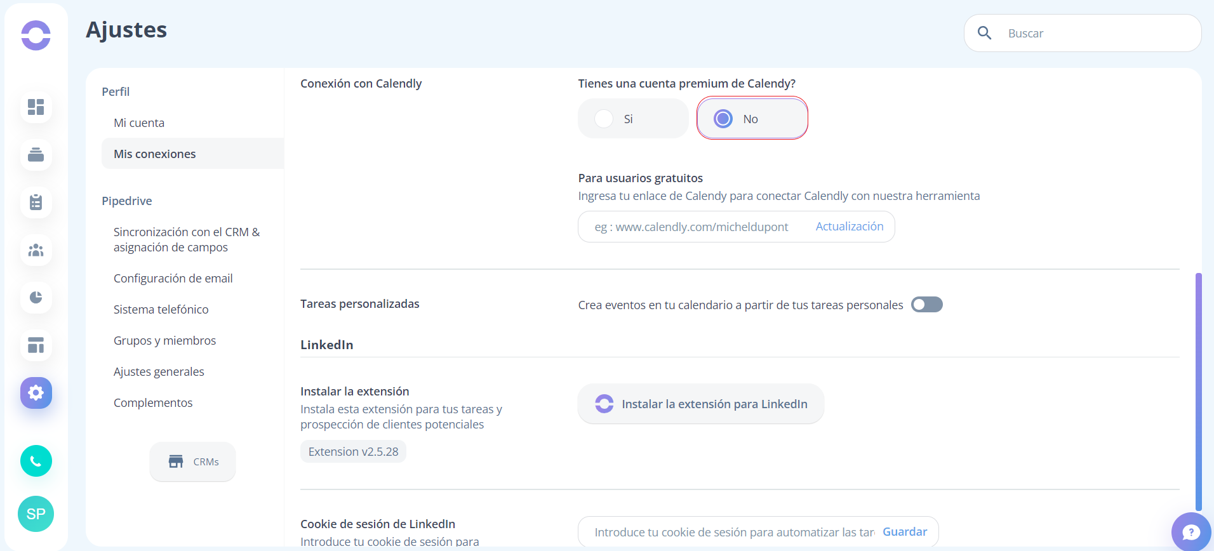This screenshot has width=1214, height=551.
Task: Click the Para usuarios gratuitos text
Action: [x=641, y=178]
